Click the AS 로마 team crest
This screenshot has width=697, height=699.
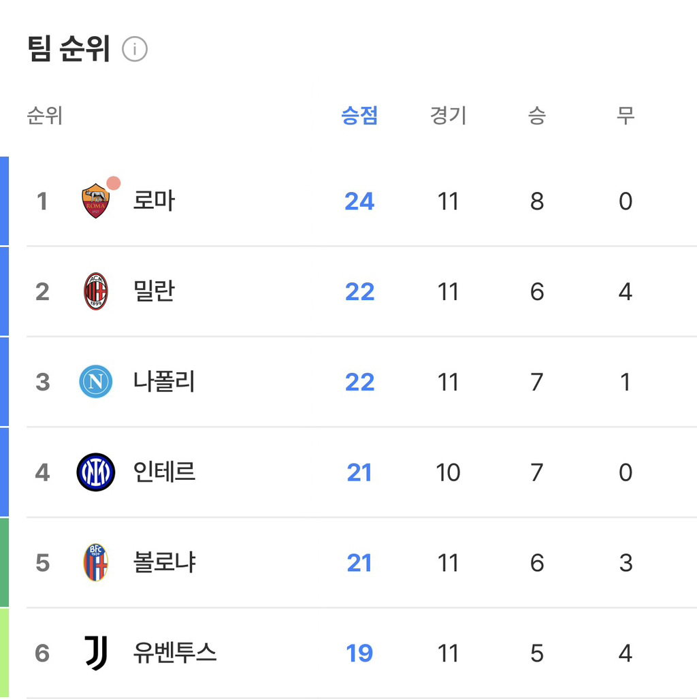(96, 200)
